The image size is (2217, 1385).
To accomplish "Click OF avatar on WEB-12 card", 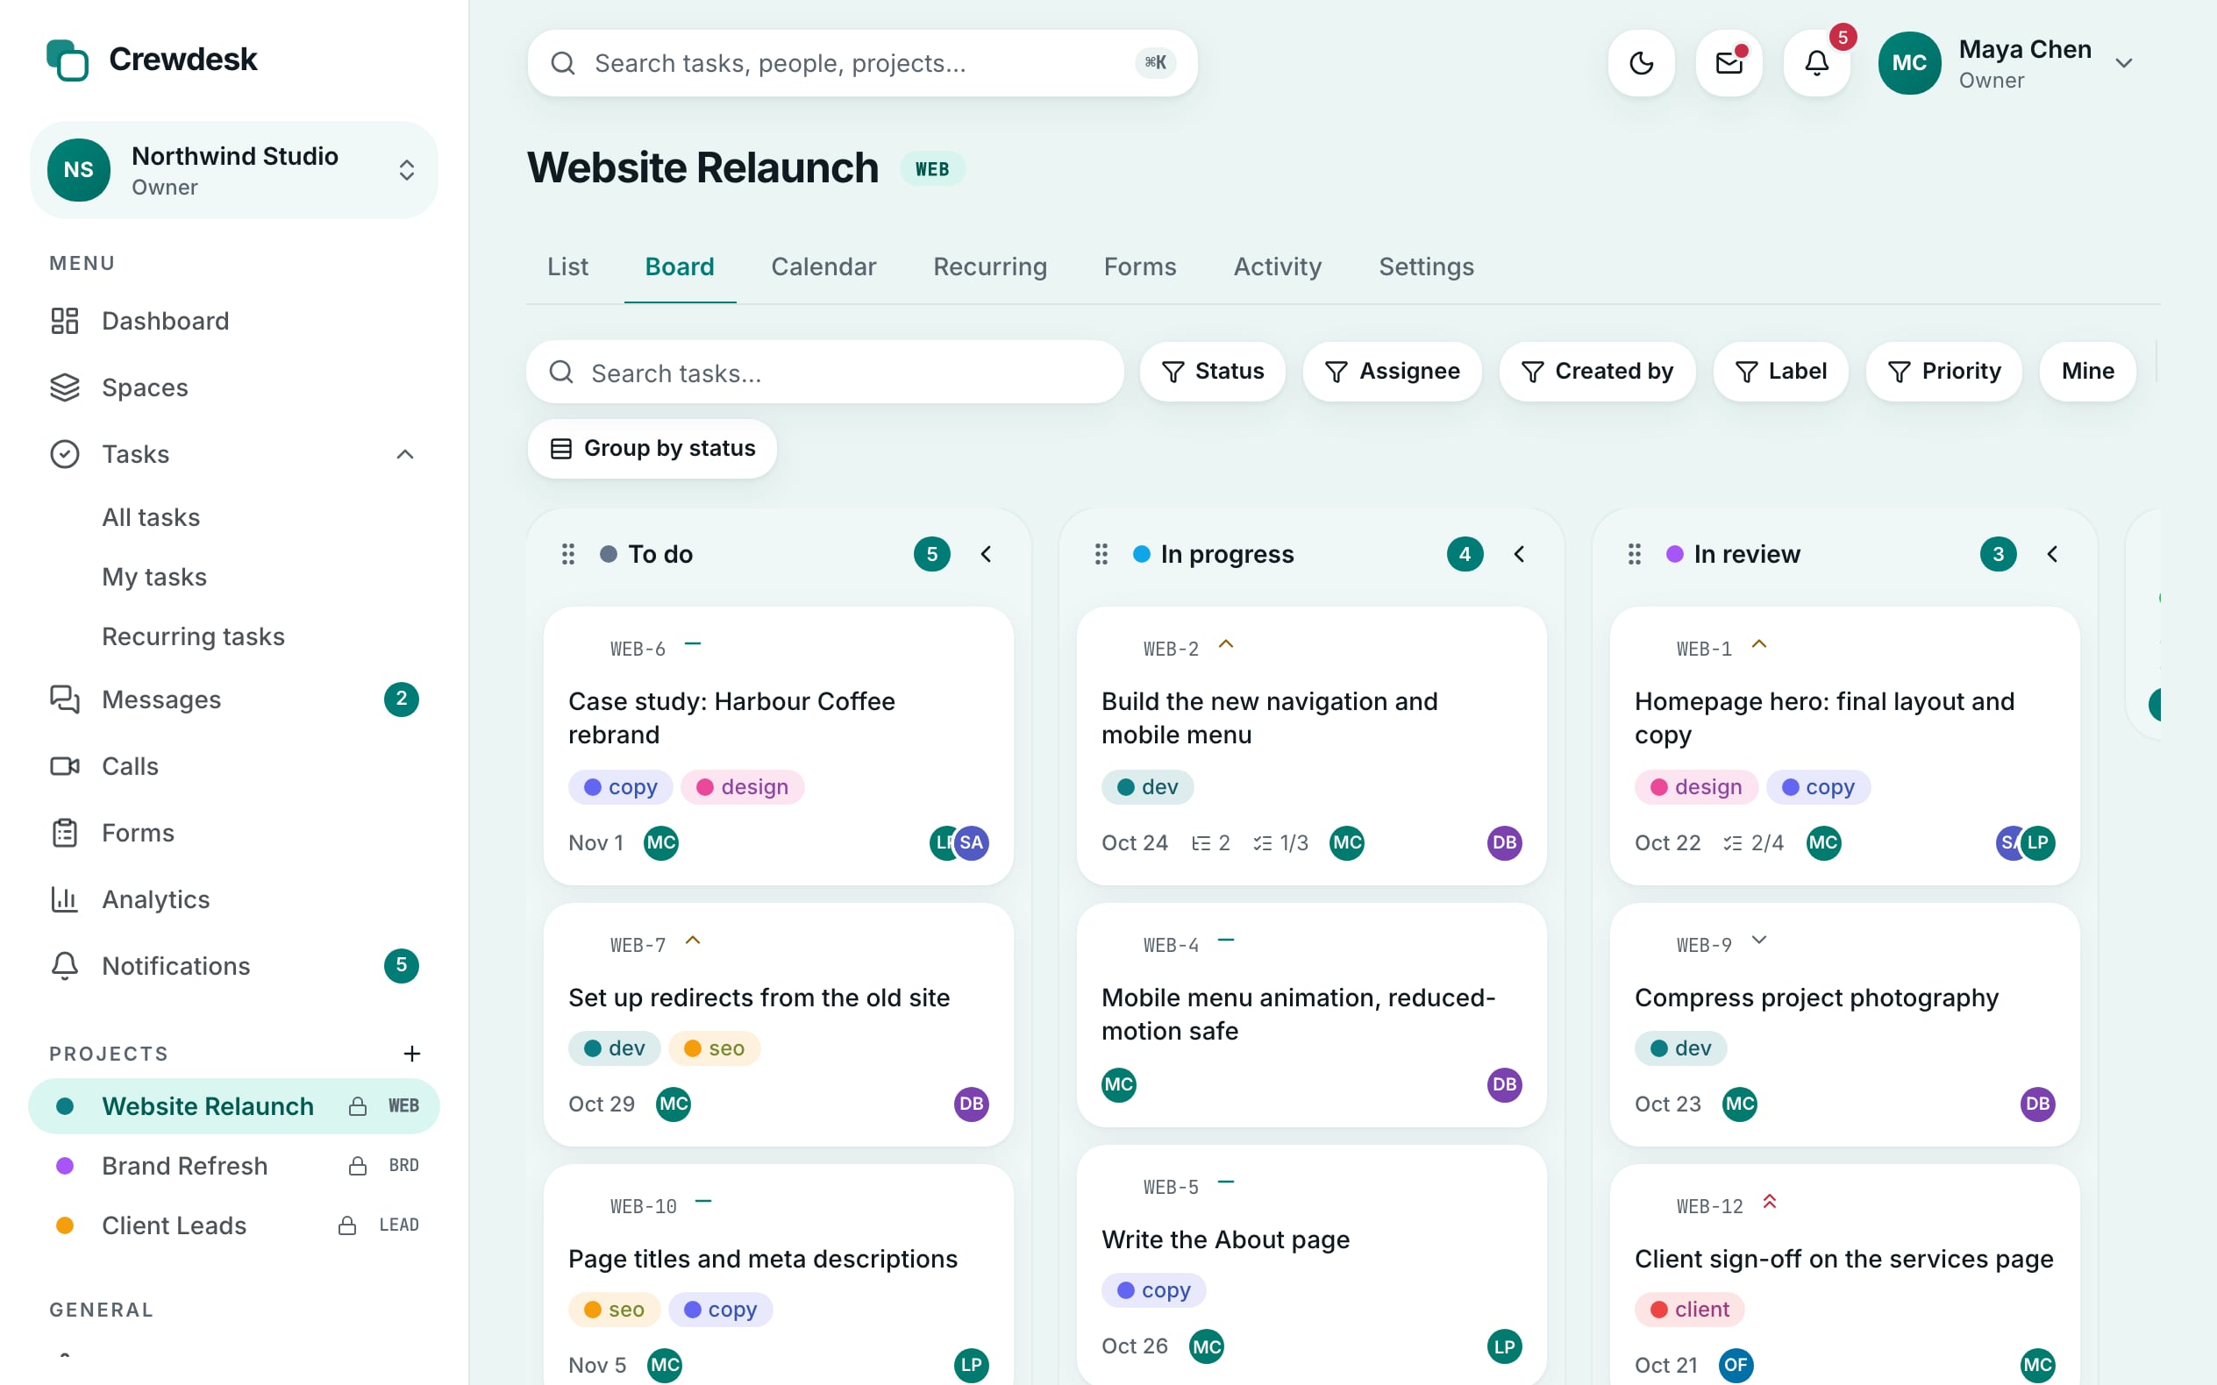I will pyautogui.click(x=1736, y=1365).
